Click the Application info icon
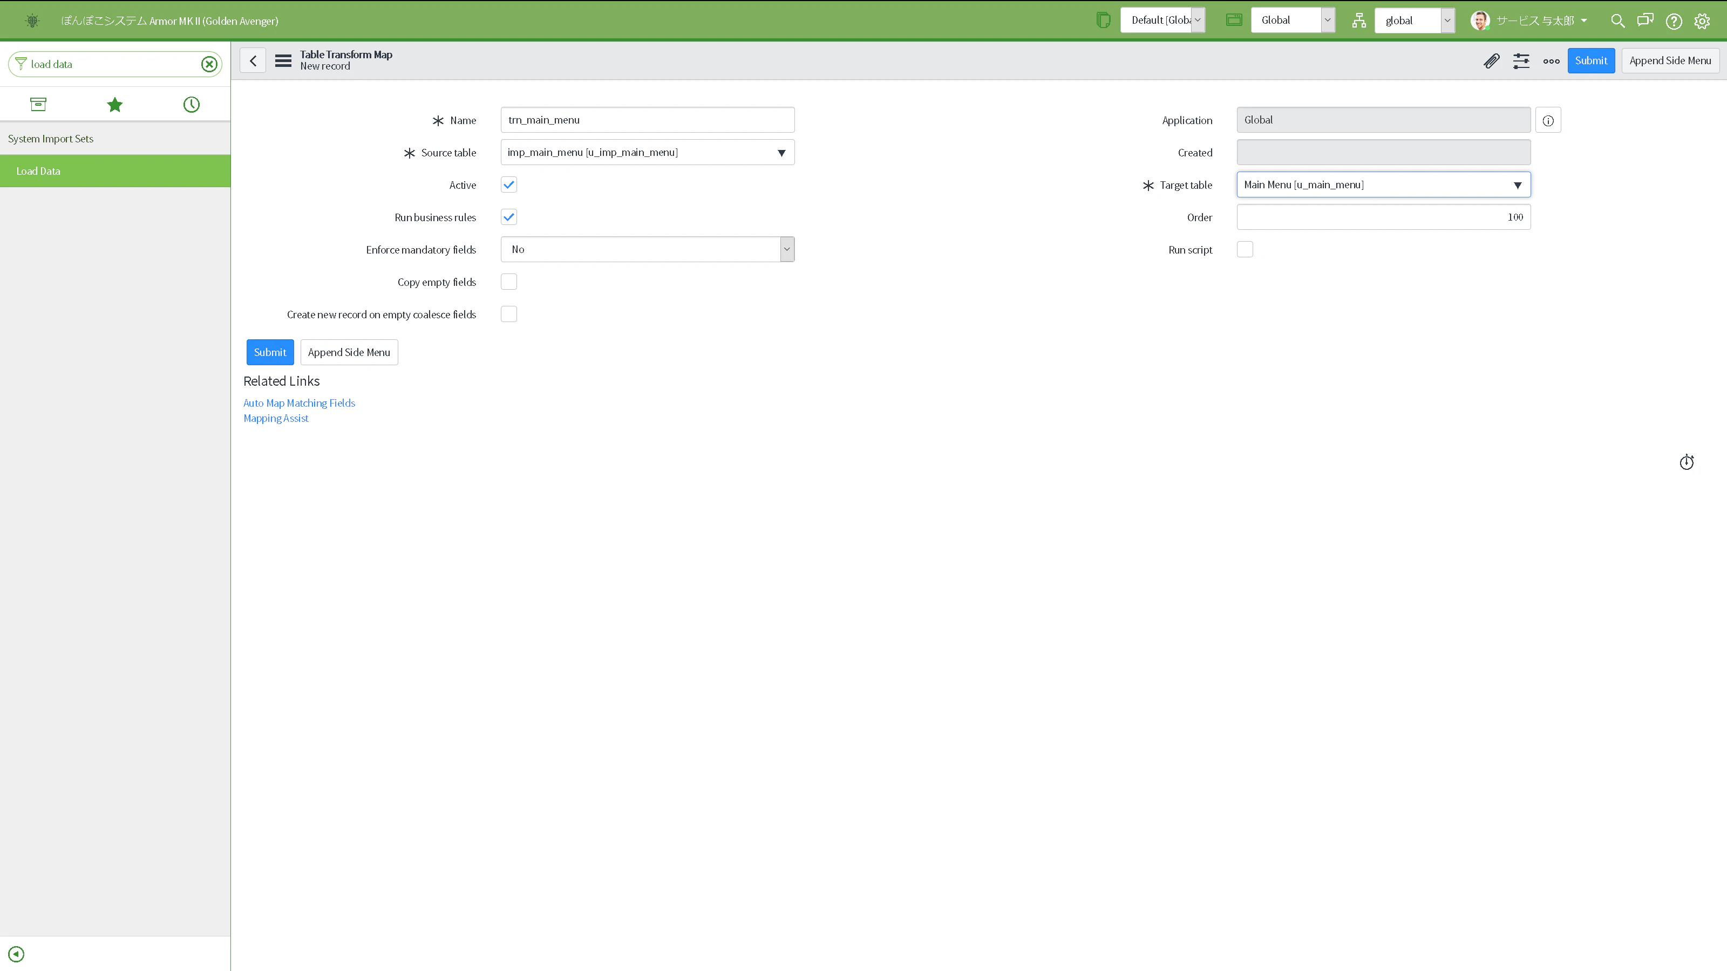This screenshot has width=1727, height=971. coord(1548,121)
